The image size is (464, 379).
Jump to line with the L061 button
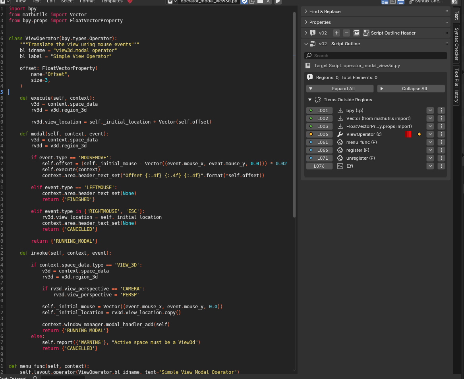click(319, 142)
